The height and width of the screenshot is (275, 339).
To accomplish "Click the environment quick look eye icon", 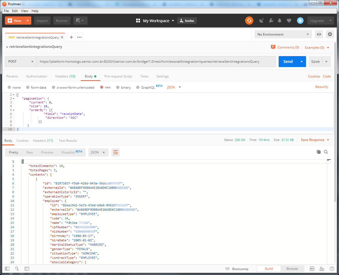I will [x=319, y=34].
